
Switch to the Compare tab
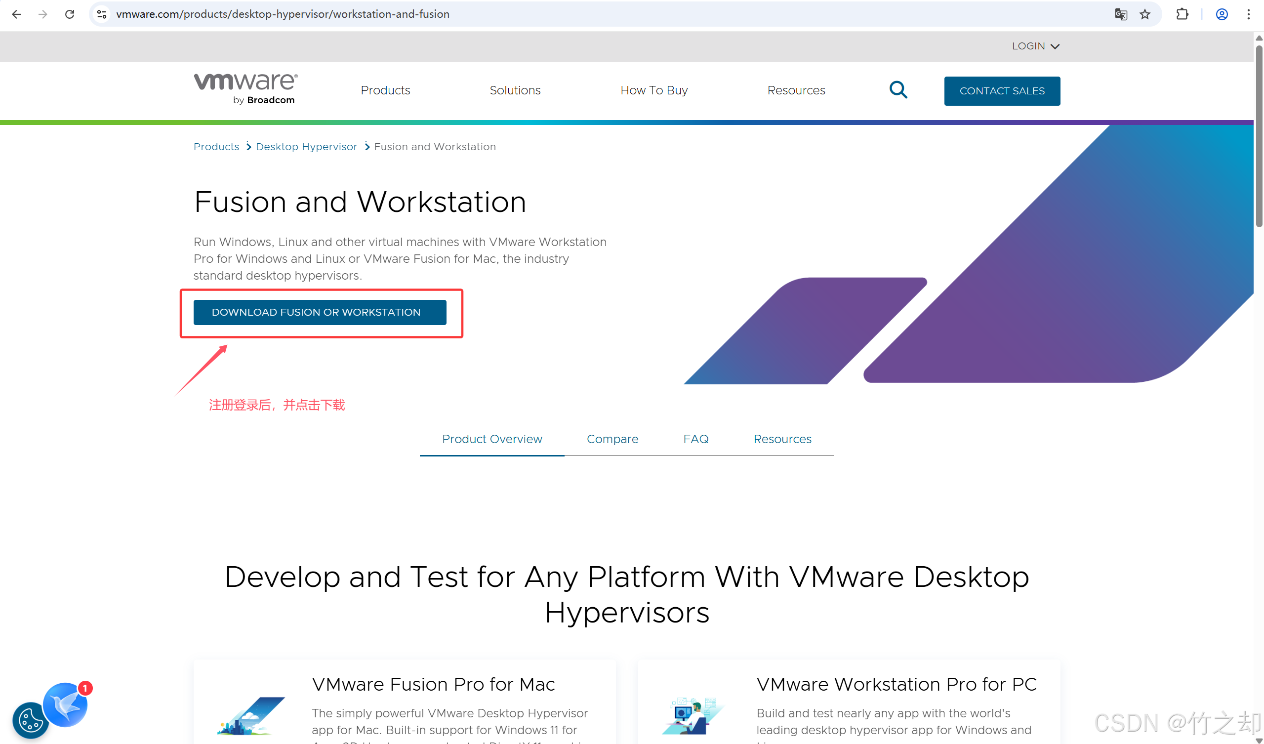612,439
